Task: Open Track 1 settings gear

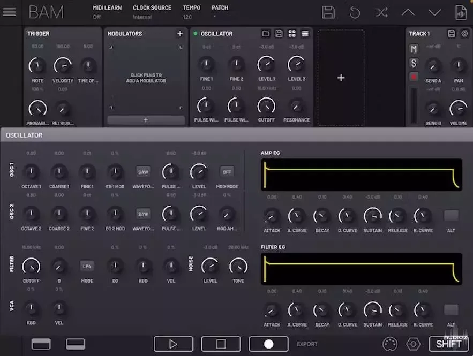Action: pos(464,34)
